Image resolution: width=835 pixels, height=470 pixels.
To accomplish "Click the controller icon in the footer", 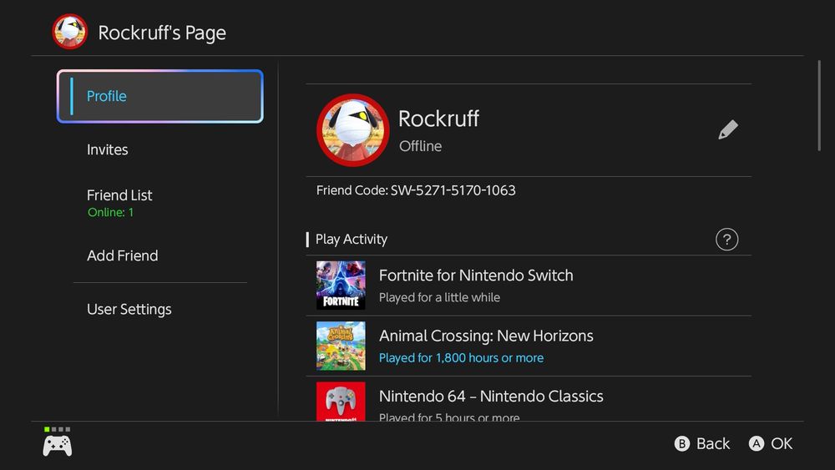I will pyautogui.click(x=58, y=446).
